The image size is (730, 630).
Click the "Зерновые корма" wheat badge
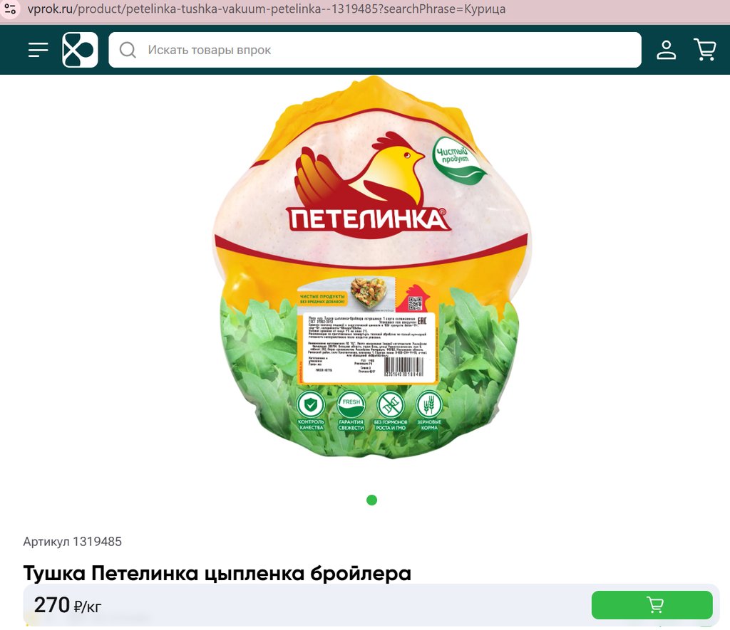tap(429, 411)
